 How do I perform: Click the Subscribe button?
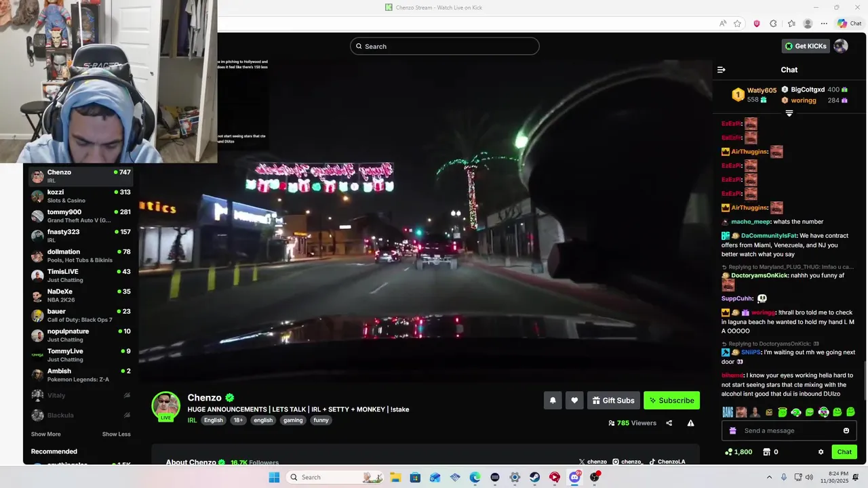point(671,401)
